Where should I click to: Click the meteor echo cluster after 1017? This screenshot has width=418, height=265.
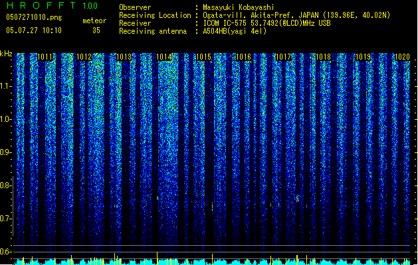[298, 199]
